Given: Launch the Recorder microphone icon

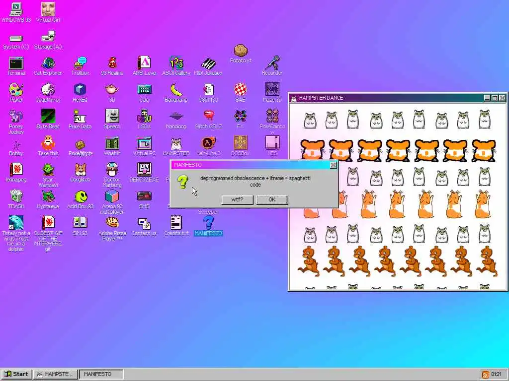Looking at the screenshot, I should tap(272, 66).
